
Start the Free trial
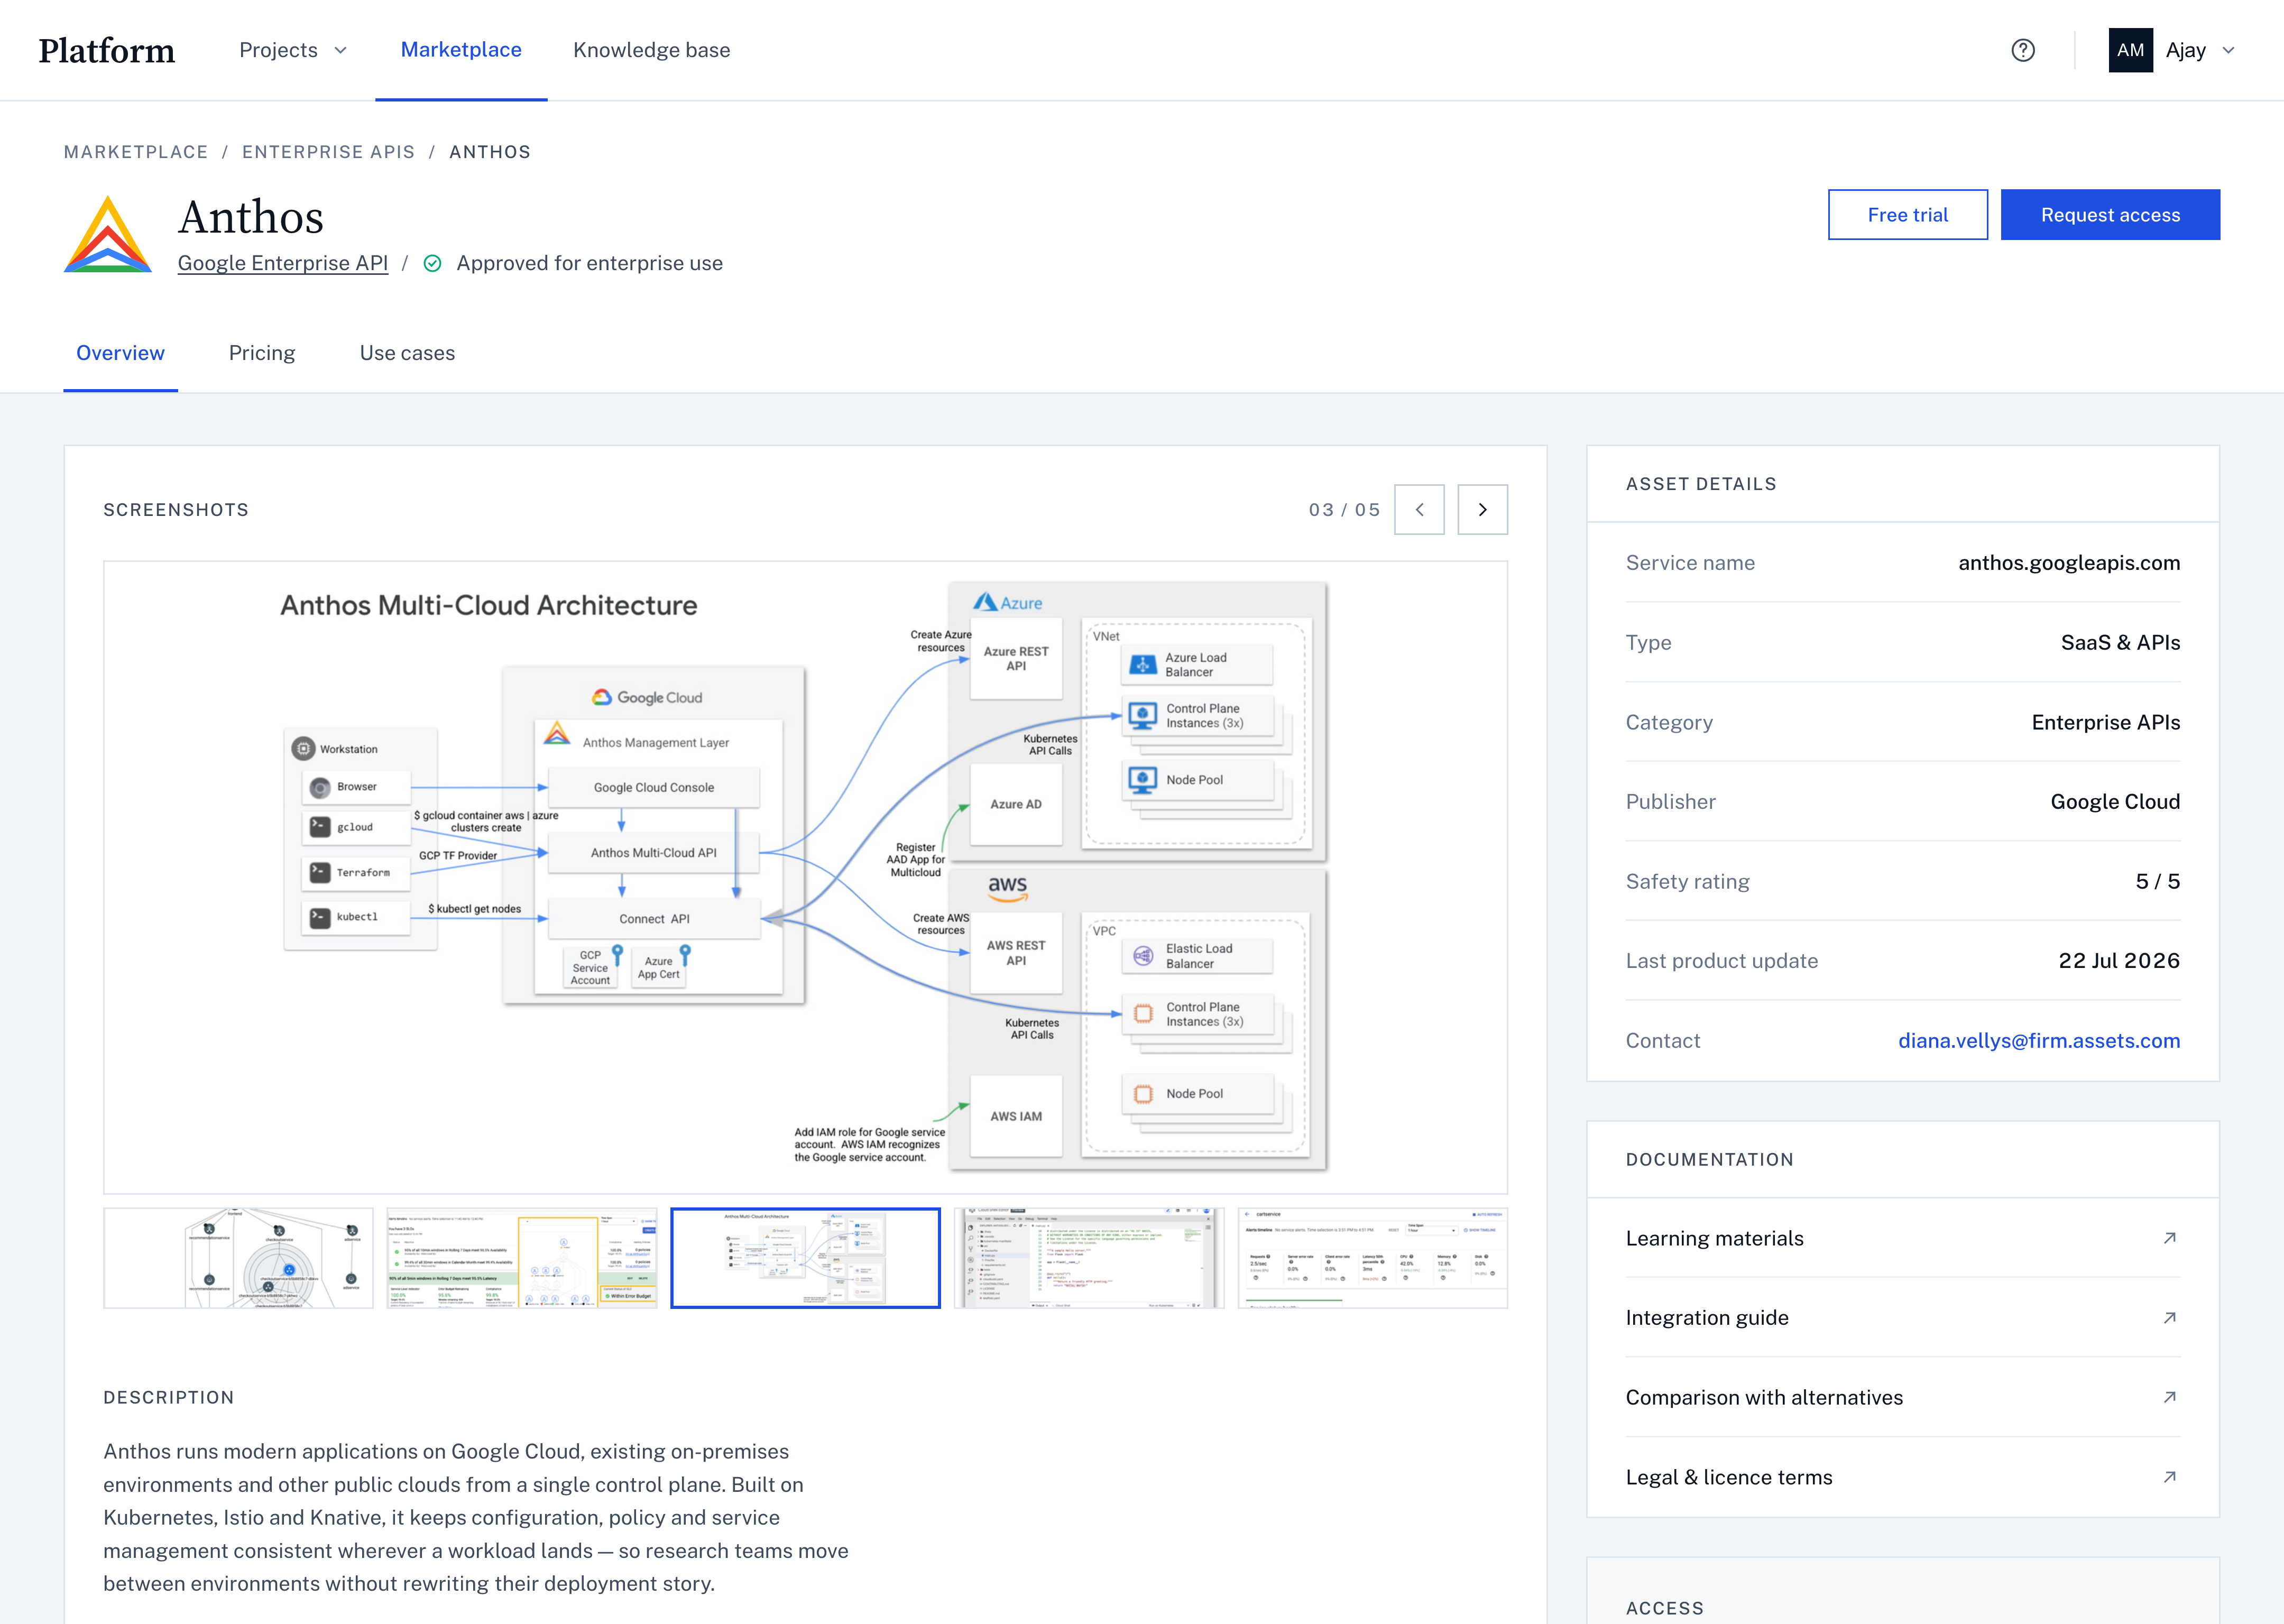pos(1907,215)
